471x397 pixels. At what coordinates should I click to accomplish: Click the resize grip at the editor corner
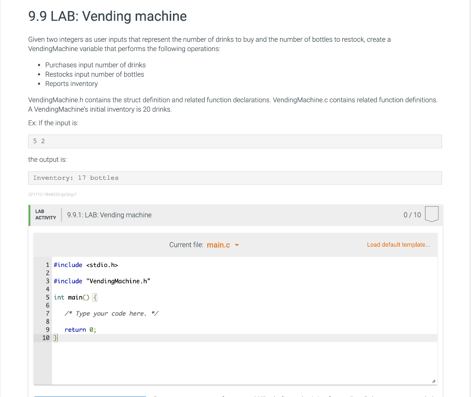click(433, 380)
